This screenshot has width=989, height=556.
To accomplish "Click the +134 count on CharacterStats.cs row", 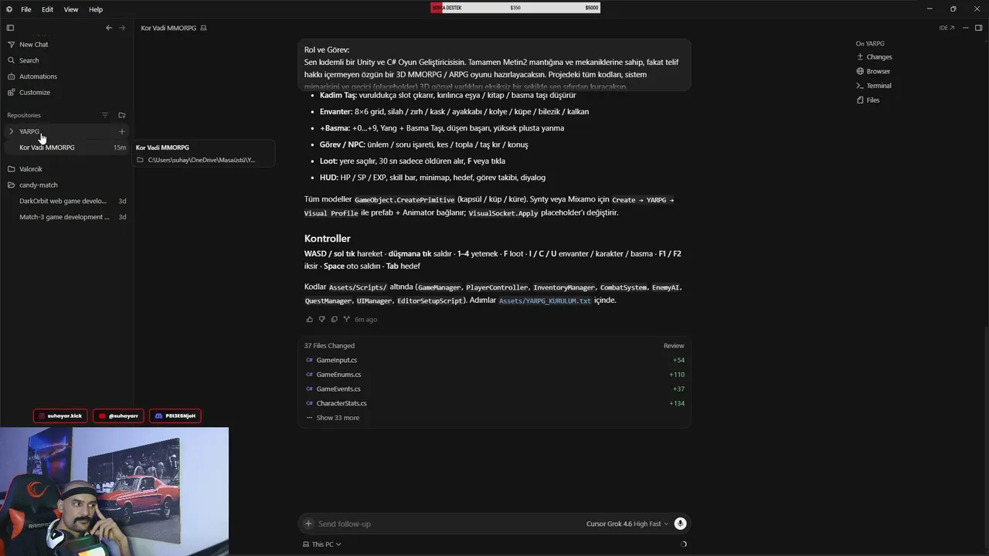I will click(x=677, y=403).
